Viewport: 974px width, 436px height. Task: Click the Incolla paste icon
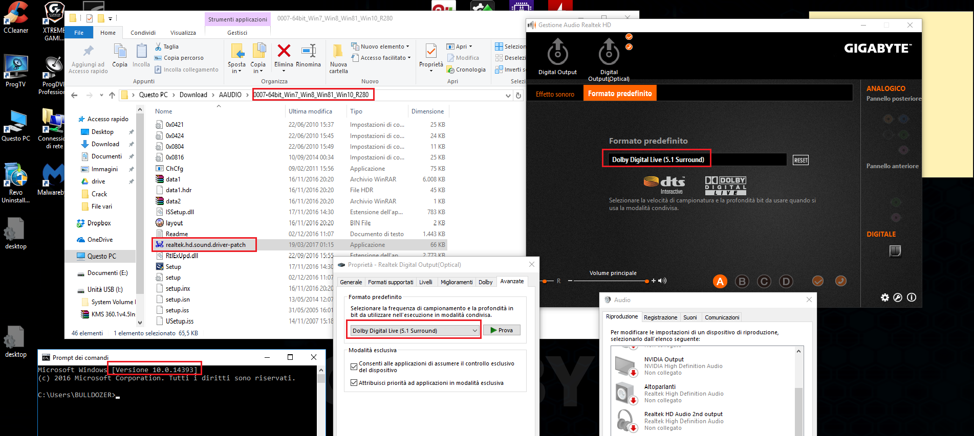click(141, 51)
